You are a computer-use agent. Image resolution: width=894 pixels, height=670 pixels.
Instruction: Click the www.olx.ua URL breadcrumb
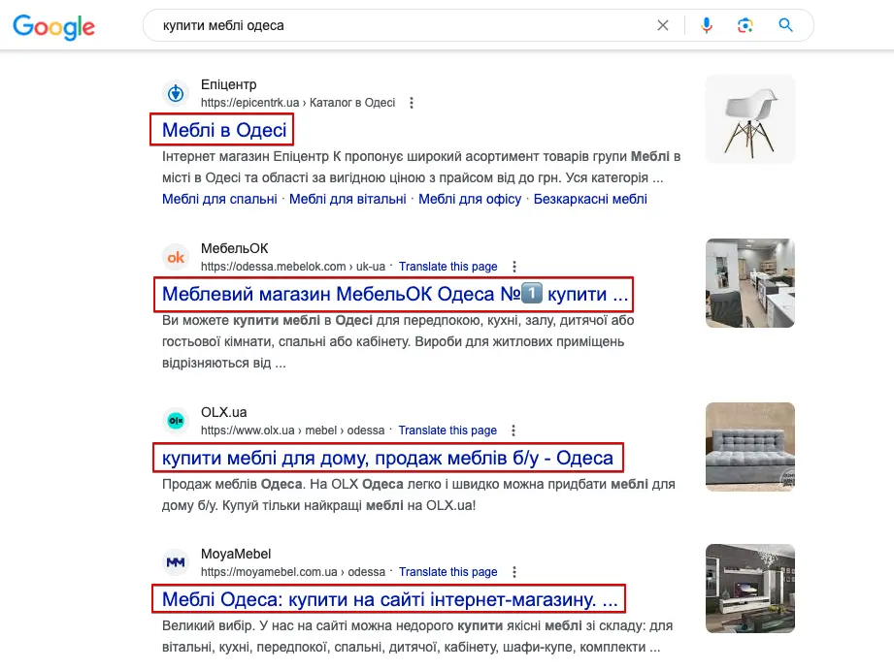pos(292,431)
